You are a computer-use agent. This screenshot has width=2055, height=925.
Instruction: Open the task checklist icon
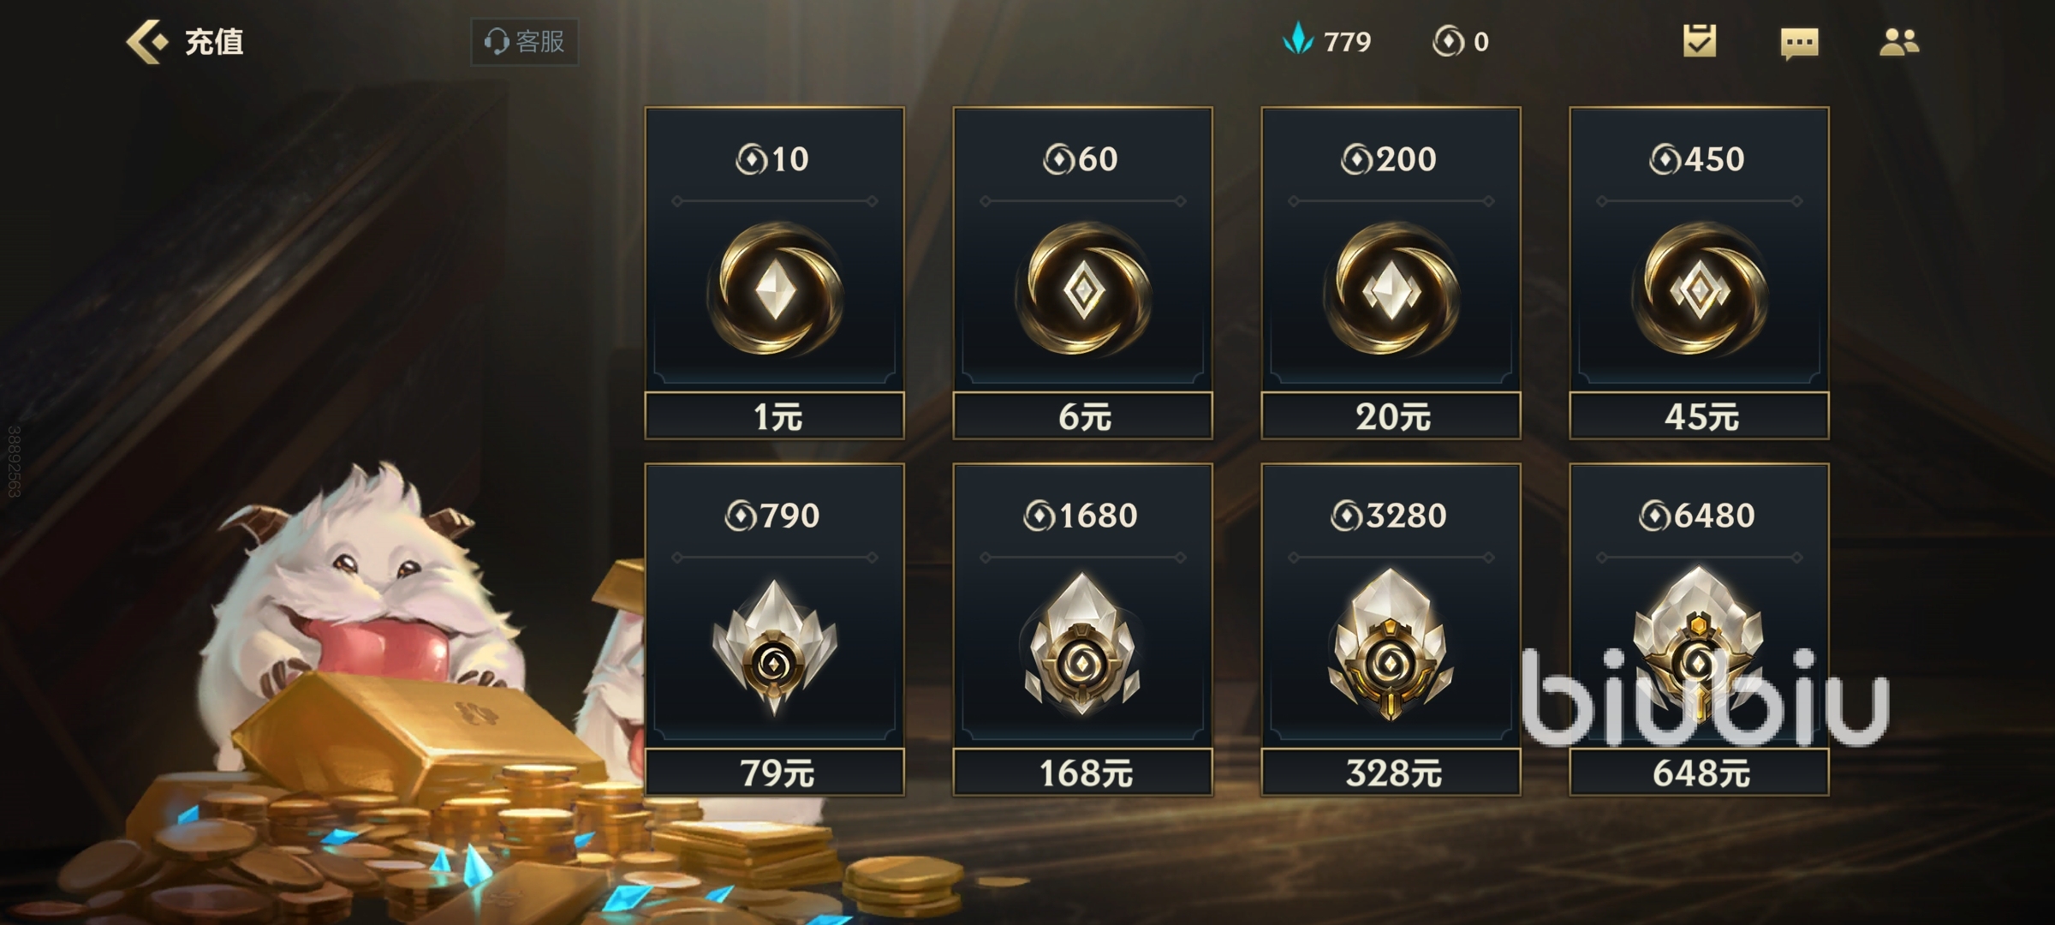pyautogui.click(x=1700, y=41)
